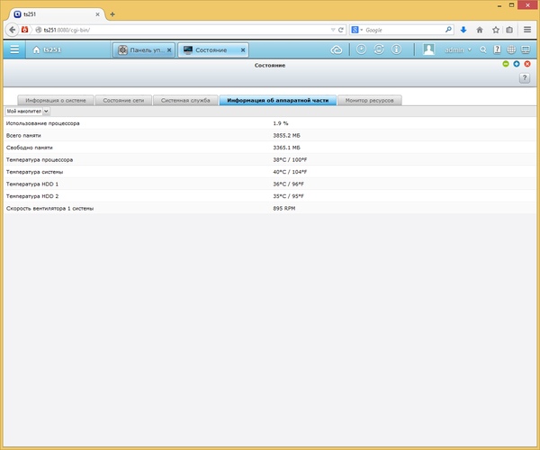Open the Google search engine dropdown
This screenshot has height=450, width=540.
pyautogui.click(x=356, y=30)
